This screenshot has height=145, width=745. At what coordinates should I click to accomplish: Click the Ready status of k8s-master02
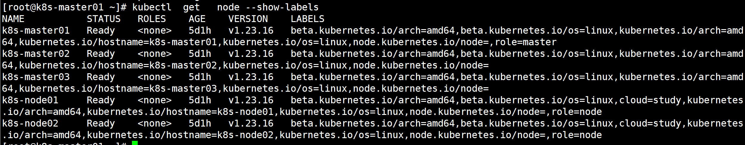click(101, 54)
